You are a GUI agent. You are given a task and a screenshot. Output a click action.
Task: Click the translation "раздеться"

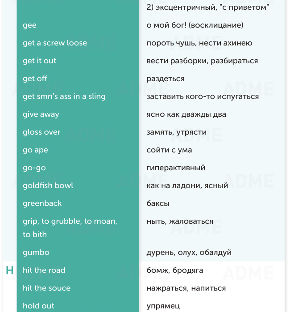click(x=166, y=79)
